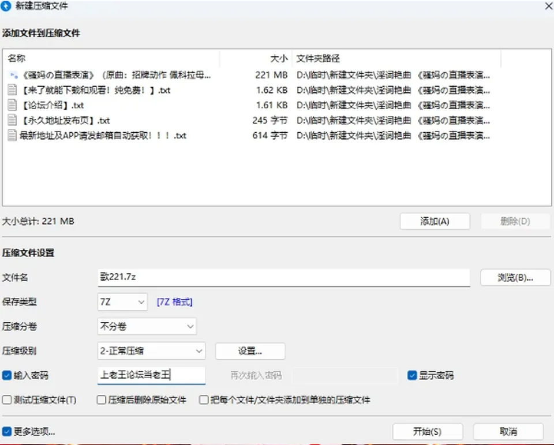554x445 pixels.
Task: Click the file icon beside 【论坛介绍】.txt
Action: coord(12,105)
